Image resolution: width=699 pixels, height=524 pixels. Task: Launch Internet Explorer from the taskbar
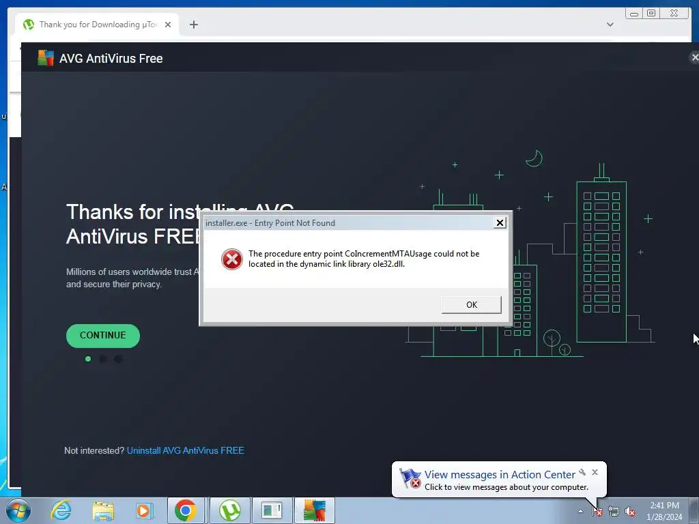click(x=61, y=510)
